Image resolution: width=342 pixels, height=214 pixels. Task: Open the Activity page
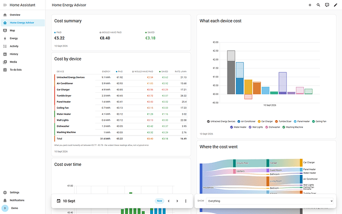tap(23, 46)
